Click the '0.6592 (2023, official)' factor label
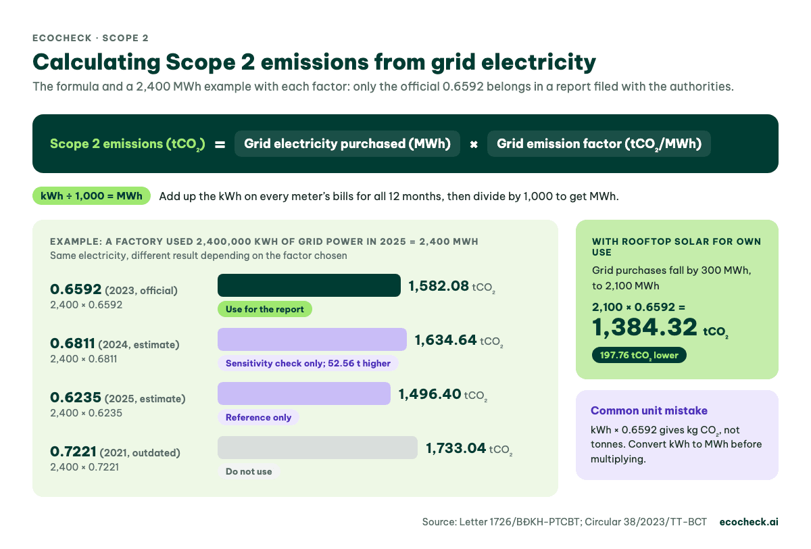 (x=114, y=290)
